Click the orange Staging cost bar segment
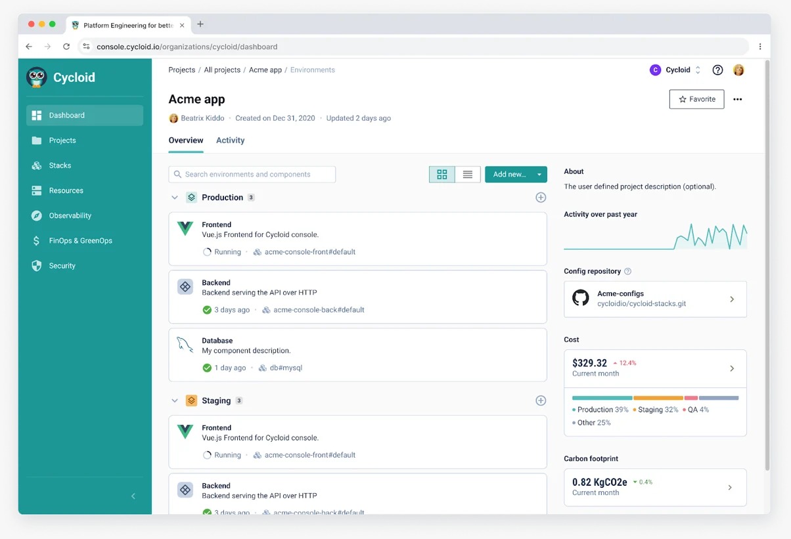This screenshot has height=539, width=791. (658, 398)
